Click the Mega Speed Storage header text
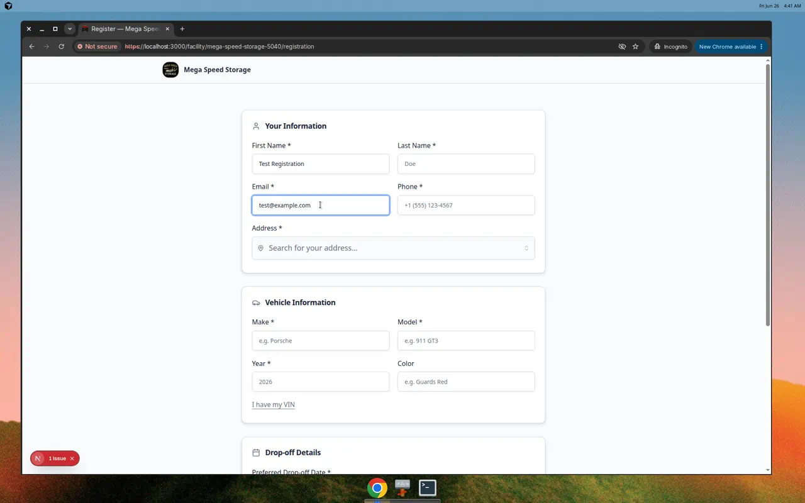This screenshot has width=805, height=503. [217, 70]
